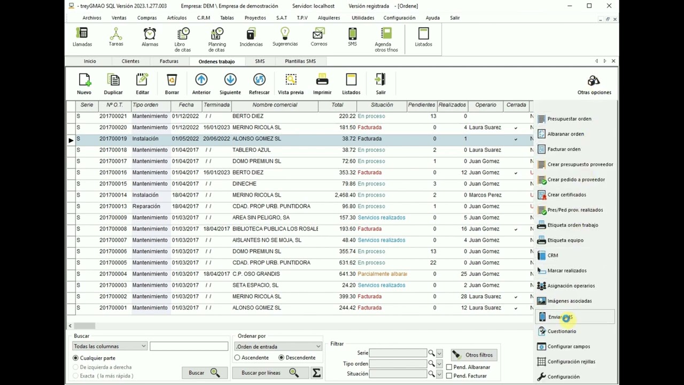The height and width of the screenshot is (385, 684).
Task: Open the Sugerencias lightbulb icon
Action: coord(285,37)
